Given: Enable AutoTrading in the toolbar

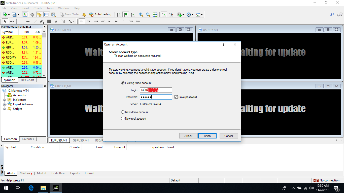Looking at the screenshot, I should 100,15.
